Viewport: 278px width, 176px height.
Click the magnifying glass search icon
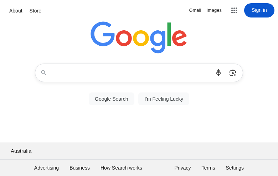[44, 73]
